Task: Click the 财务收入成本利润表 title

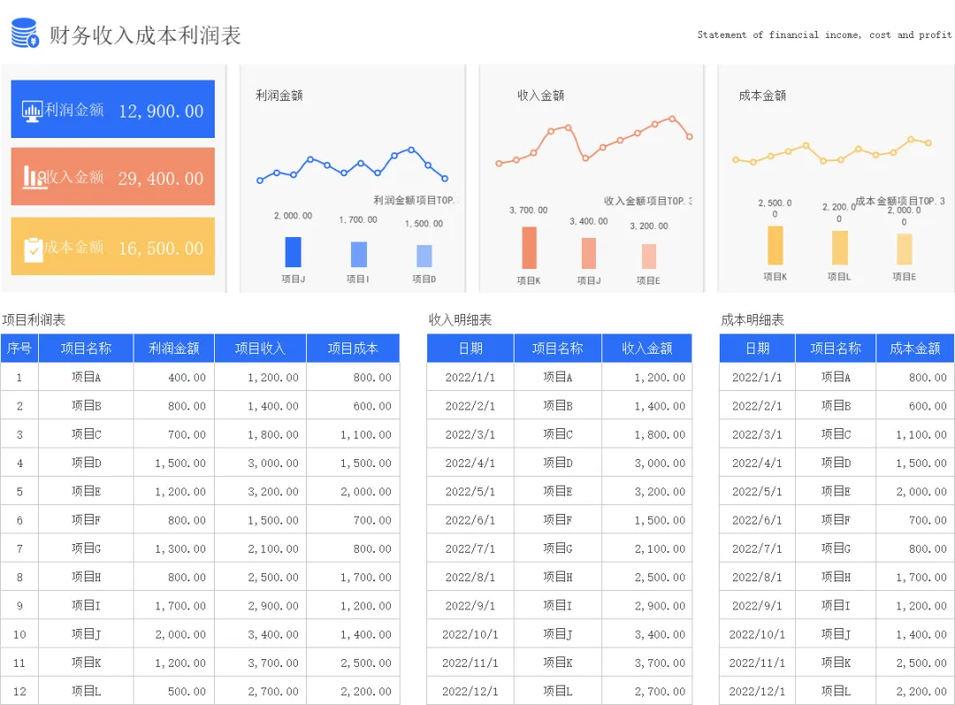Action: click(x=145, y=35)
